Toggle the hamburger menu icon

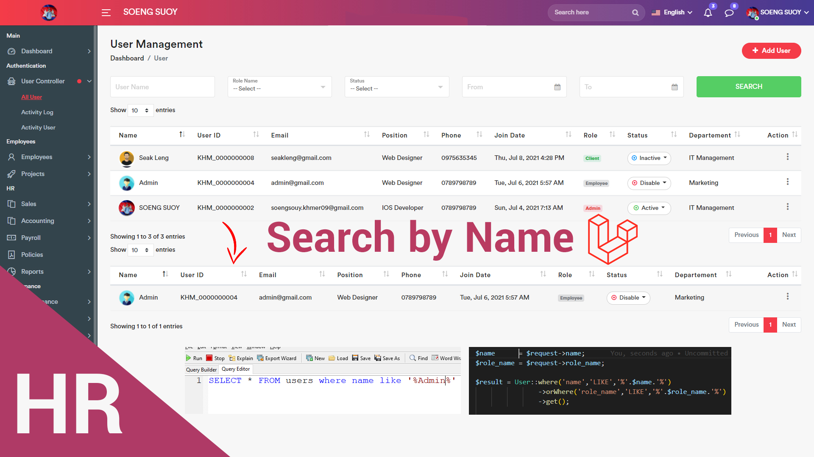click(106, 13)
